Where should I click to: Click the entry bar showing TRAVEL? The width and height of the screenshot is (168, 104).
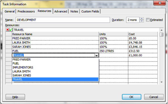click(x=86, y=30)
